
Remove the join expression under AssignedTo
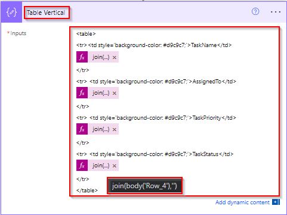click(115, 93)
